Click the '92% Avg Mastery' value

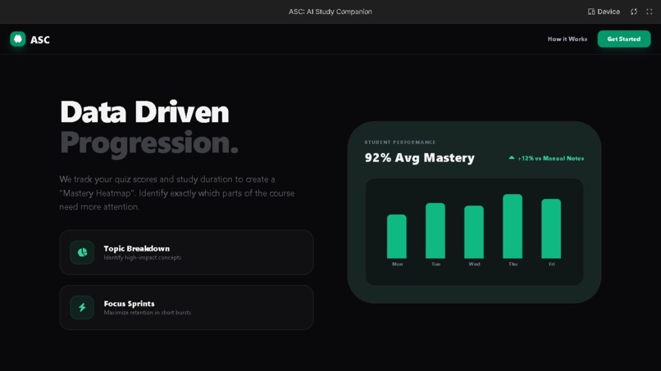tap(419, 157)
